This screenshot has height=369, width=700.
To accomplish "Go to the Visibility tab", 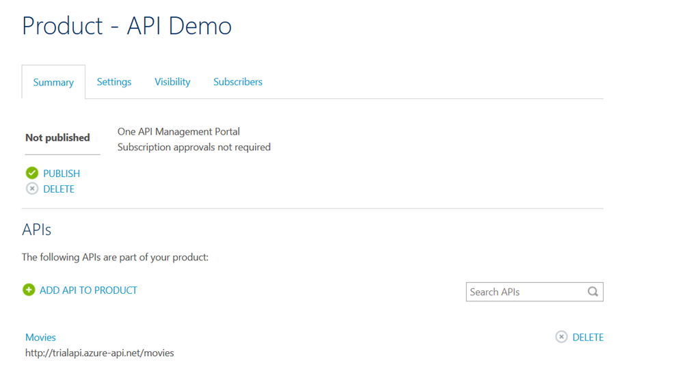I will pos(172,82).
